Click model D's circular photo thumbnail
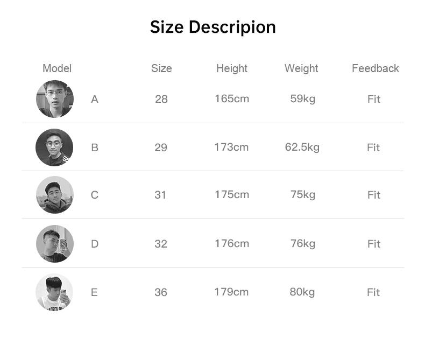 point(54,244)
